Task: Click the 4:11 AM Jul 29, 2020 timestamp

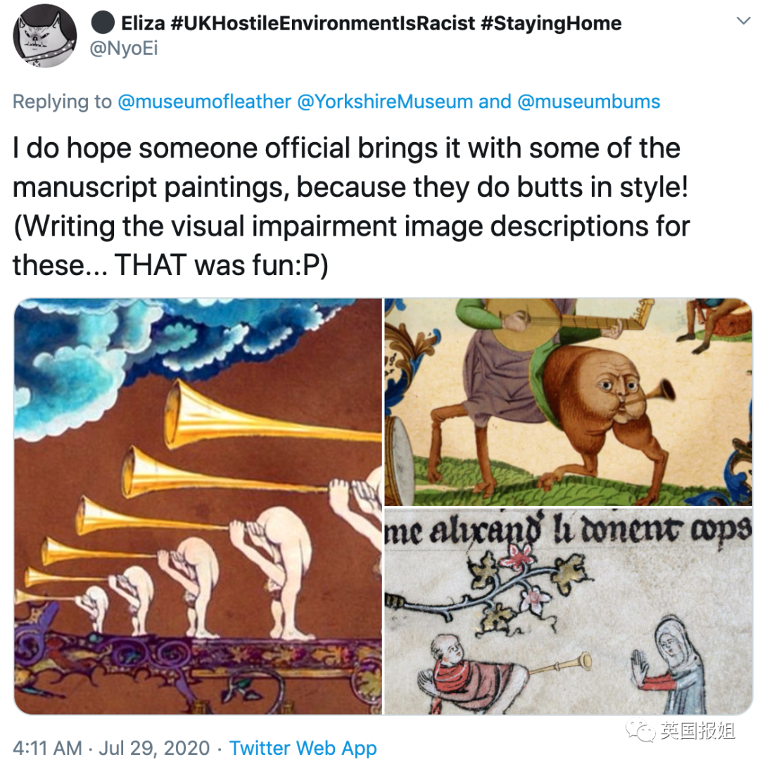Action: point(111,748)
